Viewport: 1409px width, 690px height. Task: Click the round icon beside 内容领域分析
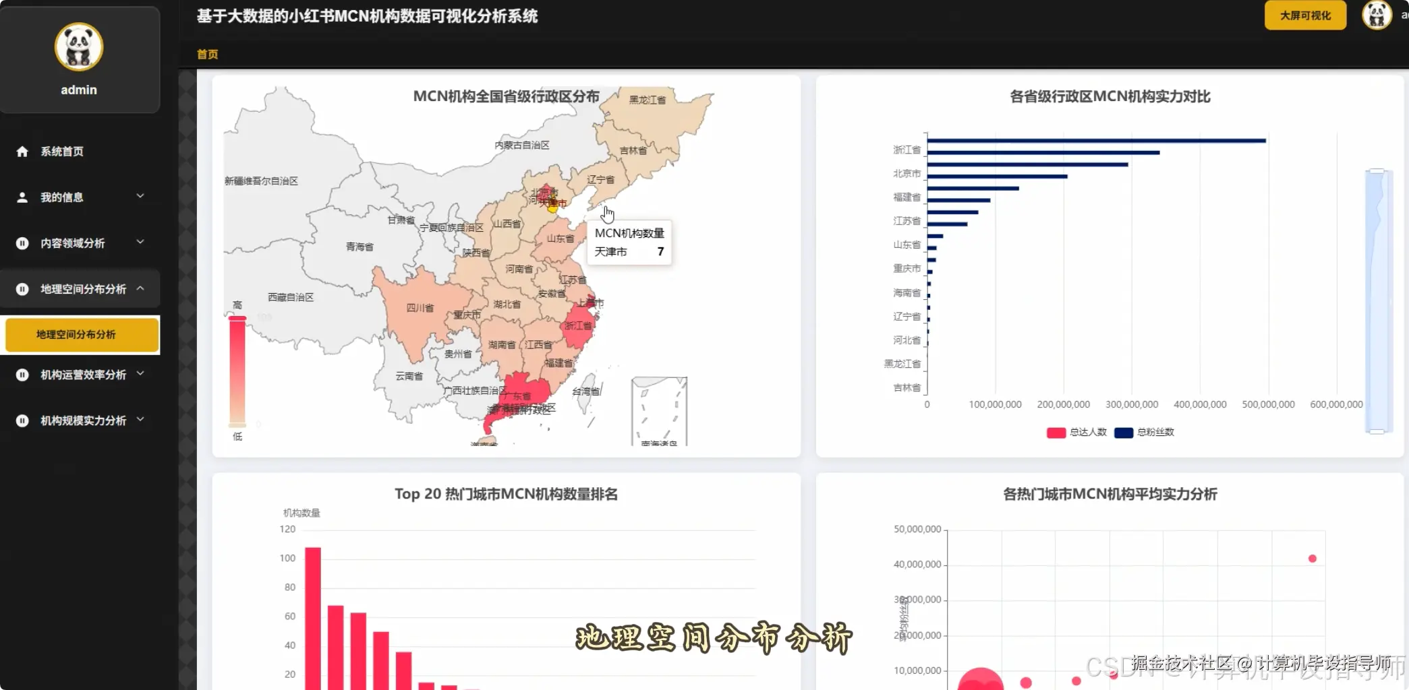(x=22, y=243)
